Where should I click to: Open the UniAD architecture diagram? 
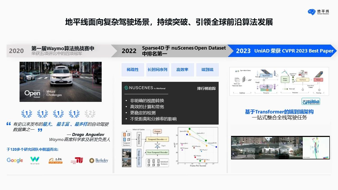tap(279, 81)
